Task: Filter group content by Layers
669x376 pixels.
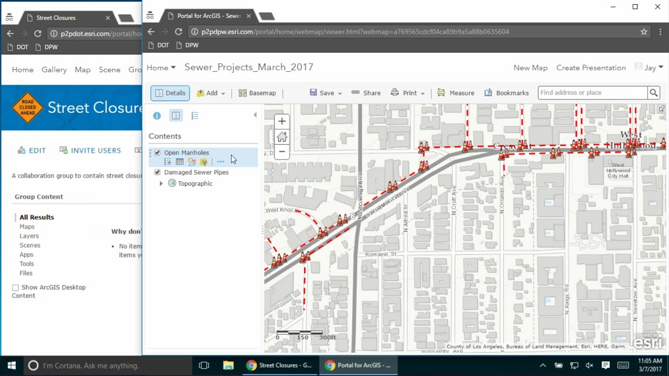Action: pos(29,236)
